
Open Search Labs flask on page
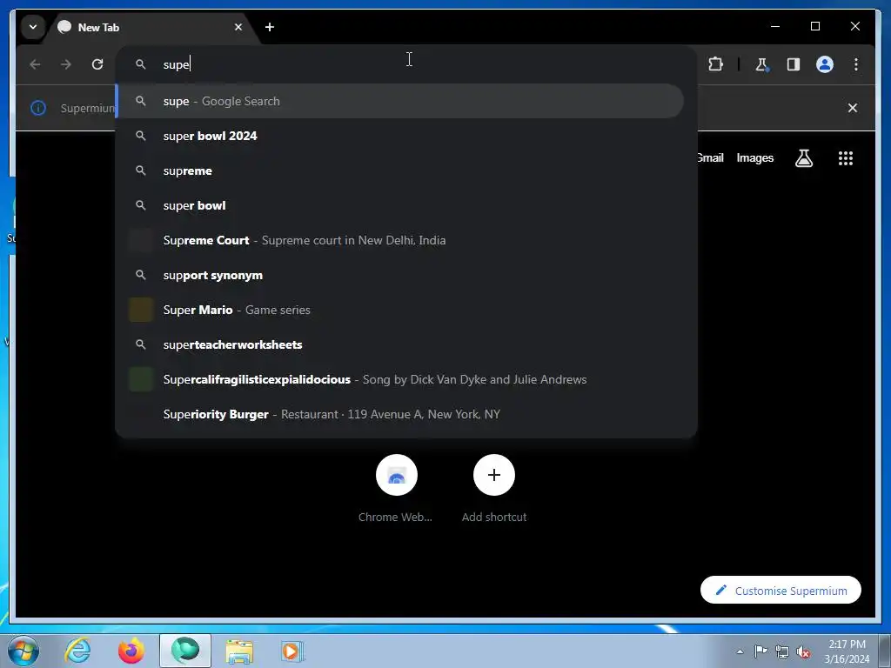(x=803, y=158)
